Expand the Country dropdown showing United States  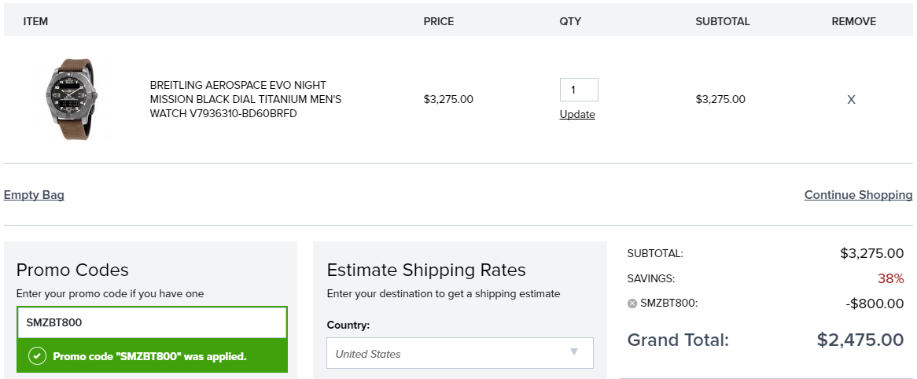point(459,353)
